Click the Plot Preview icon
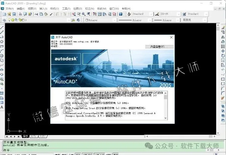Image resolution: width=226 pixels, height=155 pixels. [25, 14]
